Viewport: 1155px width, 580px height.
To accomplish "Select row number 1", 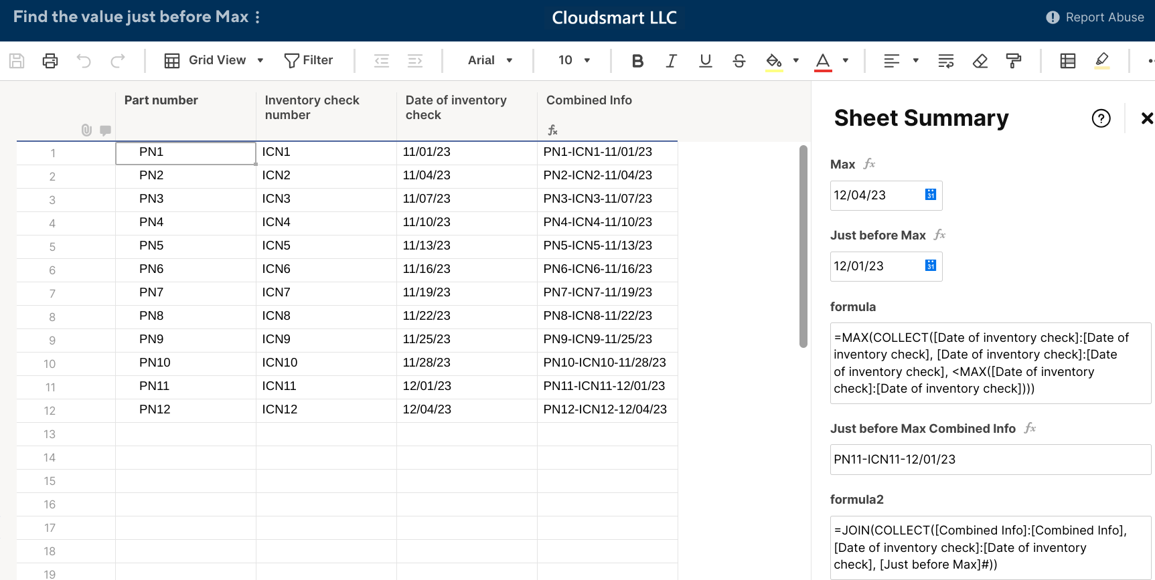I will click(53, 153).
